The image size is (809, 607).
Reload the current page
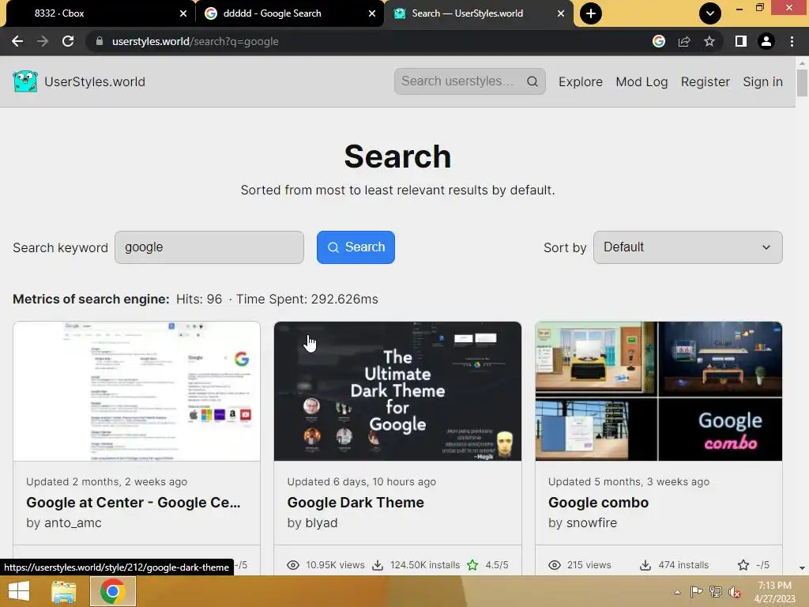(x=68, y=41)
